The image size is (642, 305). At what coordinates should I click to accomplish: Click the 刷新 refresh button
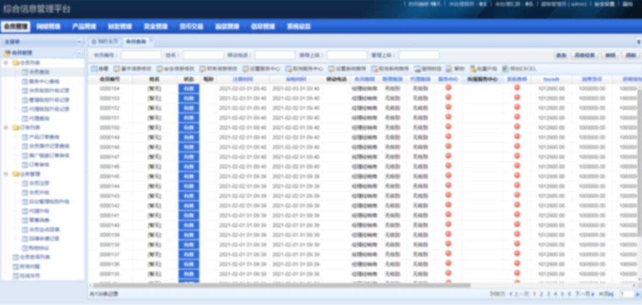click(631, 55)
